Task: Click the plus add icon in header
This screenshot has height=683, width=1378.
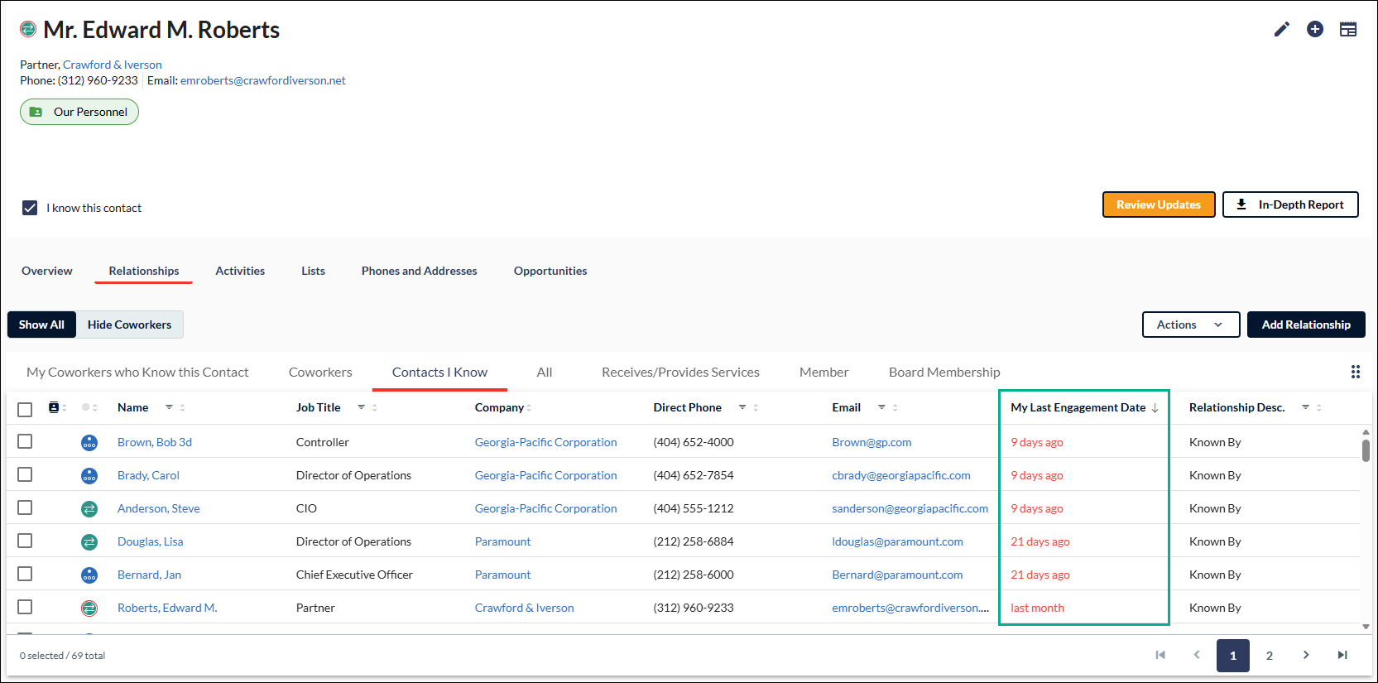Action: [x=1315, y=30]
